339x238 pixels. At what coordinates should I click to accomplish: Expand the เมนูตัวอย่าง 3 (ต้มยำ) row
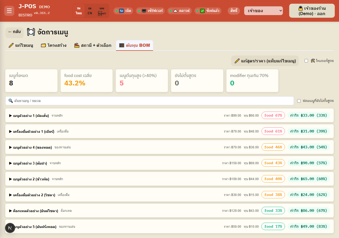(169, 163)
